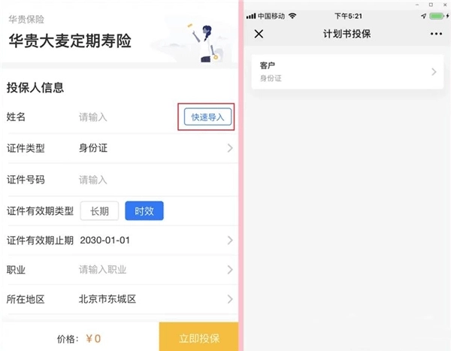Tap the cellular signal bars icon
This screenshot has height=351, width=451.
(x=251, y=16)
